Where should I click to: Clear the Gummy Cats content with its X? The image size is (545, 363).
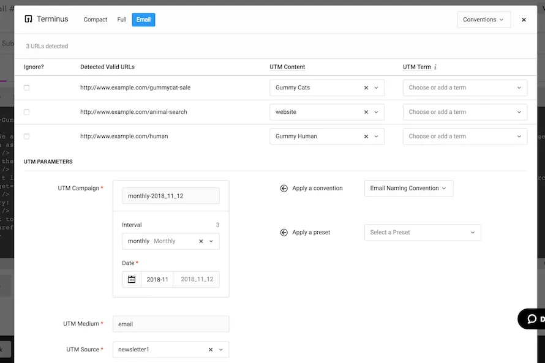point(367,88)
